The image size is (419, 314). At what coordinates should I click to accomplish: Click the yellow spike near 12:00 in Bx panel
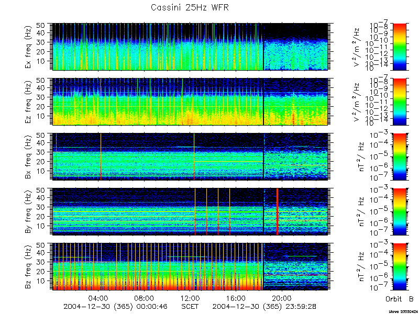pyautogui.click(x=194, y=156)
